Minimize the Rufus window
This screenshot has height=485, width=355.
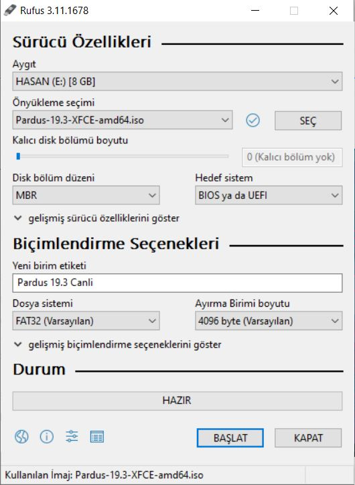point(255,11)
